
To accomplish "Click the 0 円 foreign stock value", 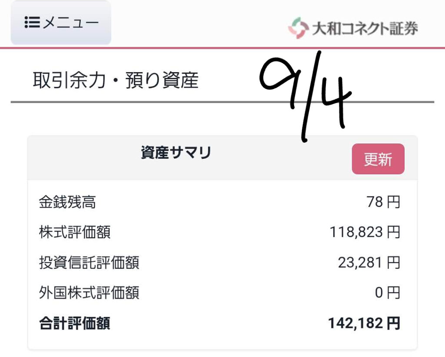I will (x=388, y=293).
